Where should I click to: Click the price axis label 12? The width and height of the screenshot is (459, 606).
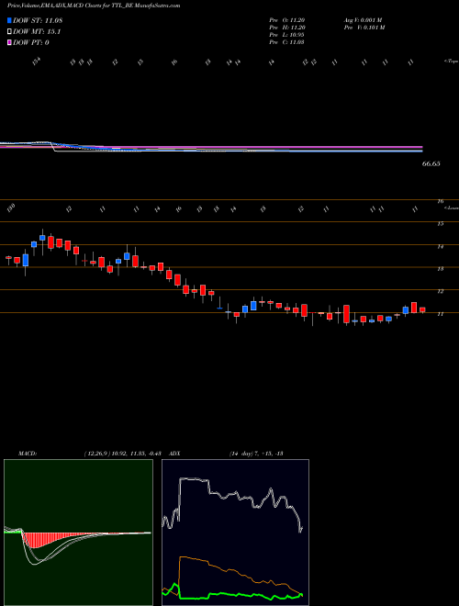[x=441, y=291]
